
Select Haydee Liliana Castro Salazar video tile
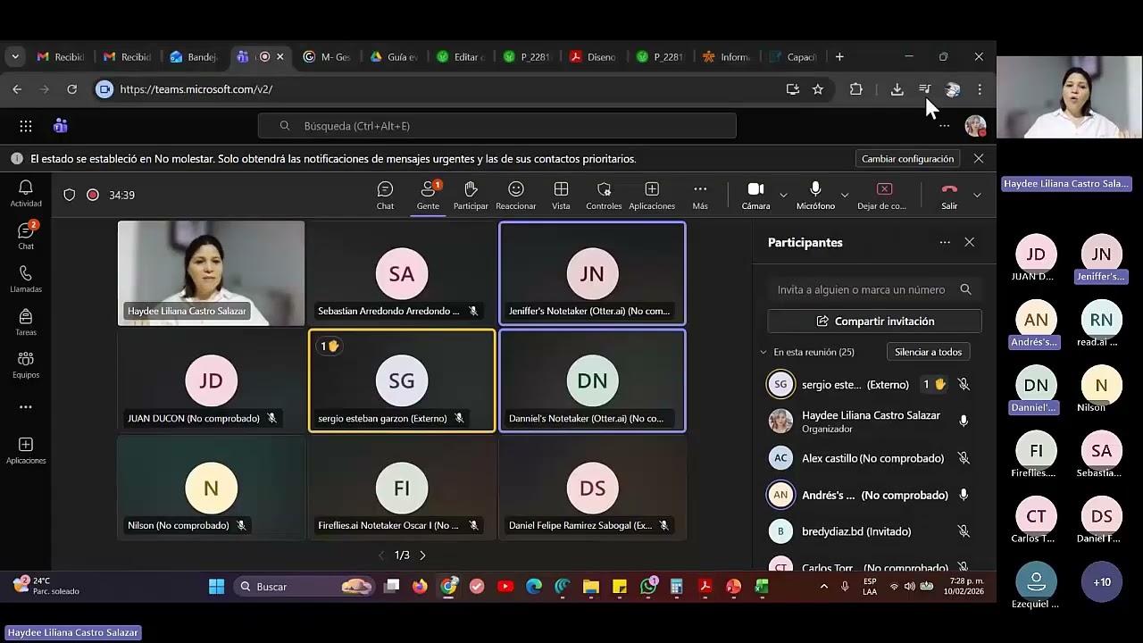[211, 273]
